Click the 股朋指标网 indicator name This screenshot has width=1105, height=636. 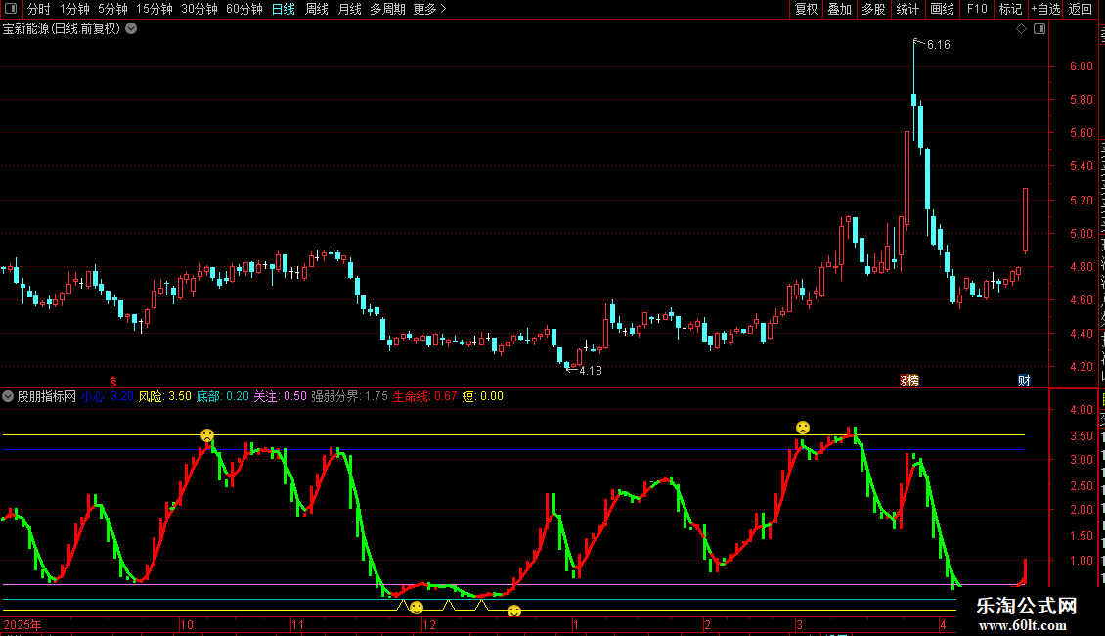[47, 396]
